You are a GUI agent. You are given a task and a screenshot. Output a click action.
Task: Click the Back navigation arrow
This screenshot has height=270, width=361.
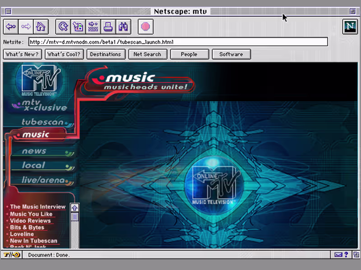[x=10, y=27]
